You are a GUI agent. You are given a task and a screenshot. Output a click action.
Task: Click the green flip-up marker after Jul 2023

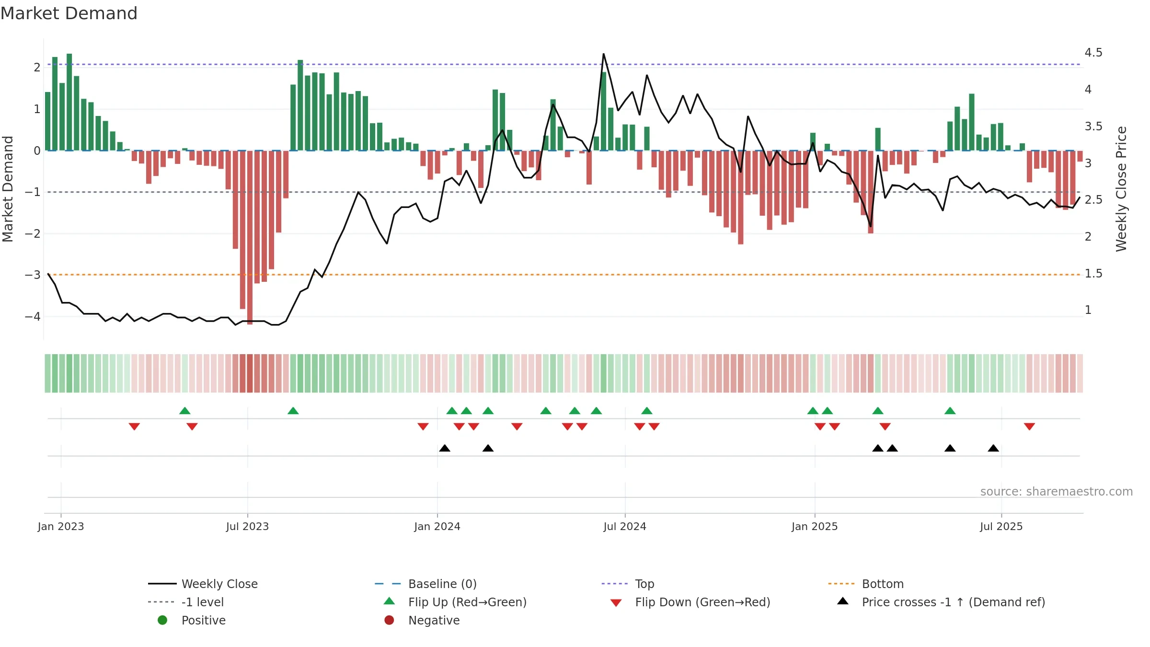(x=293, y=411)
